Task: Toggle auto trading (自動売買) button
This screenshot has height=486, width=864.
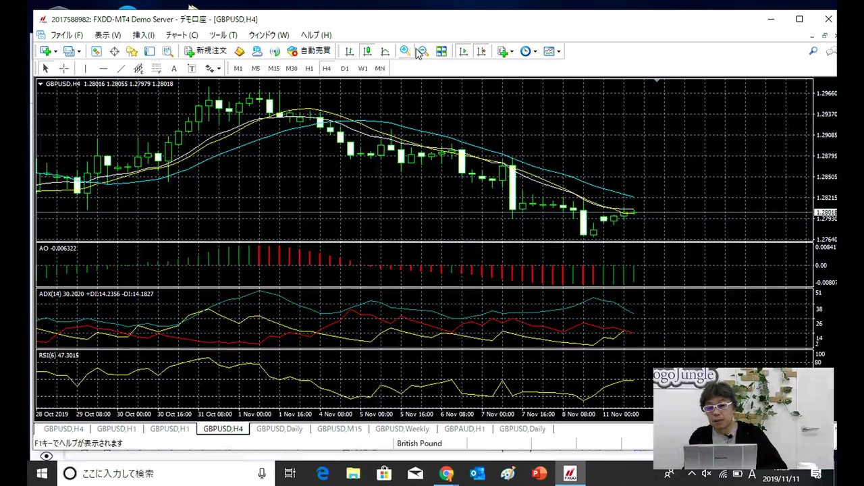Action: pyautogui.click(x=308, y=51)
